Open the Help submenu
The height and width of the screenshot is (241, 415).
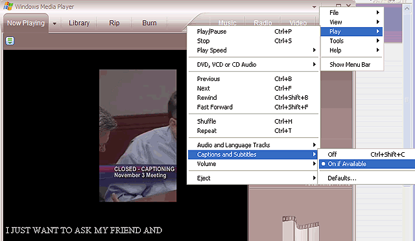tap(351, 51)
